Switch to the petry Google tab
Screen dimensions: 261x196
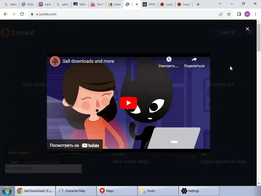point(63,4)
